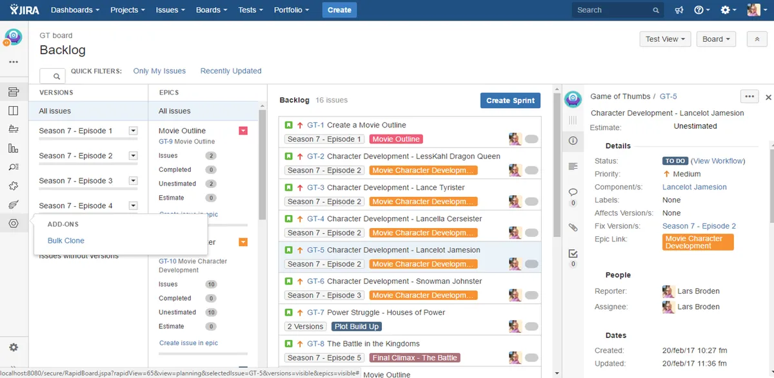Toggle the estimate pill on GT-6
This screenshot has width=774, height=378.
(531, 295)
